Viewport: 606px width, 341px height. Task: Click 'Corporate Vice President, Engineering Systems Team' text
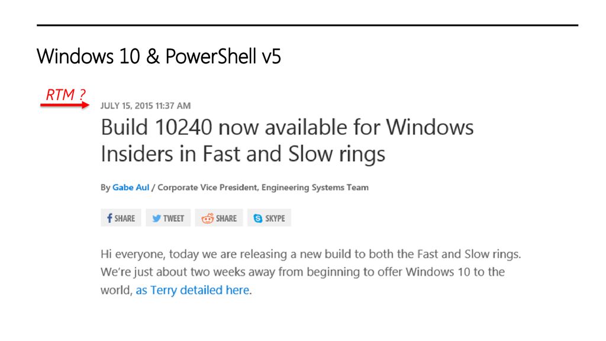263,188
